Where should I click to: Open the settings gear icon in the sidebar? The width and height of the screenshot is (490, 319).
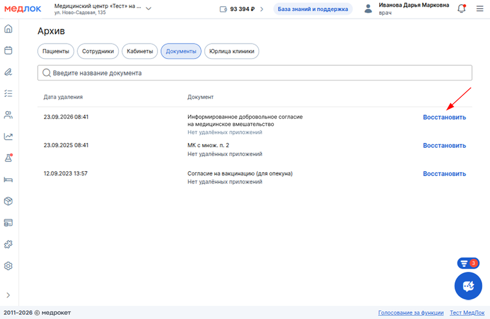(x=9, y=266)
